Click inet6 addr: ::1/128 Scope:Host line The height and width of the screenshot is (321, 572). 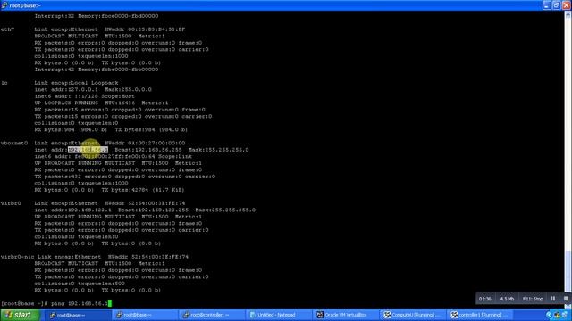click(85, 96)
